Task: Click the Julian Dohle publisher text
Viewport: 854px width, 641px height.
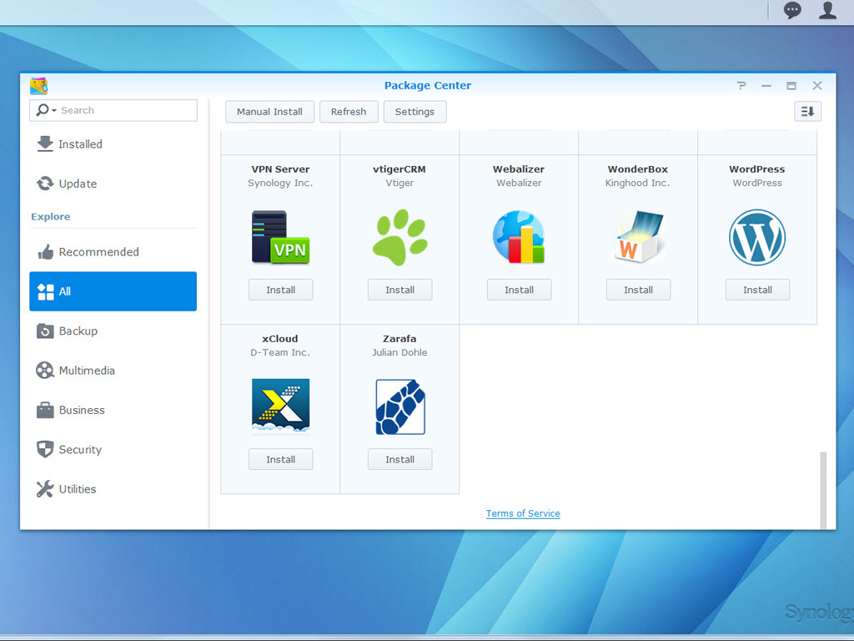Action: 399,353
